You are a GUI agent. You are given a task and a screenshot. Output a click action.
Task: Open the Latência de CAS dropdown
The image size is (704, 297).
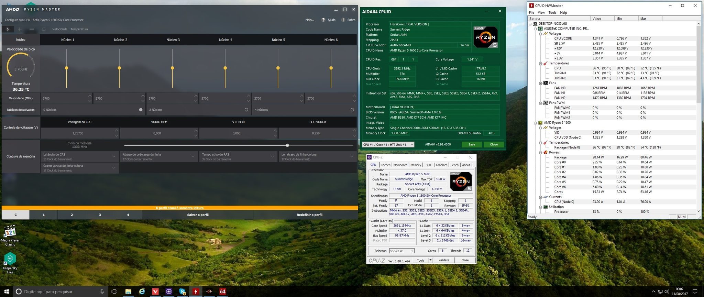[80, 157]
